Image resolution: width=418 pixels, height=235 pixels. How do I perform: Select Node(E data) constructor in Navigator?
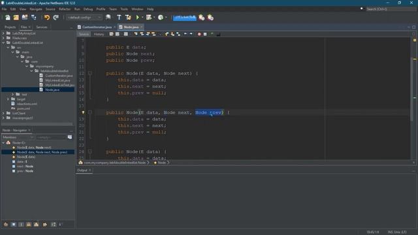(26, 157)
